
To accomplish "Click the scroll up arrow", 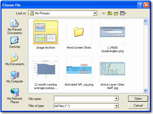I will [145, 21].
